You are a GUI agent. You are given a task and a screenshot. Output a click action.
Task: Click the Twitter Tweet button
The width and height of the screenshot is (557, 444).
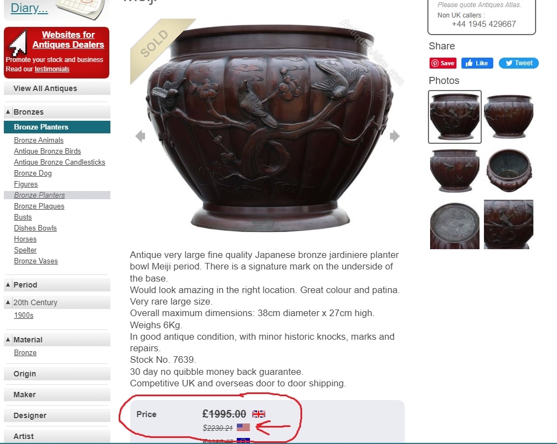click(x=519, y=63)
